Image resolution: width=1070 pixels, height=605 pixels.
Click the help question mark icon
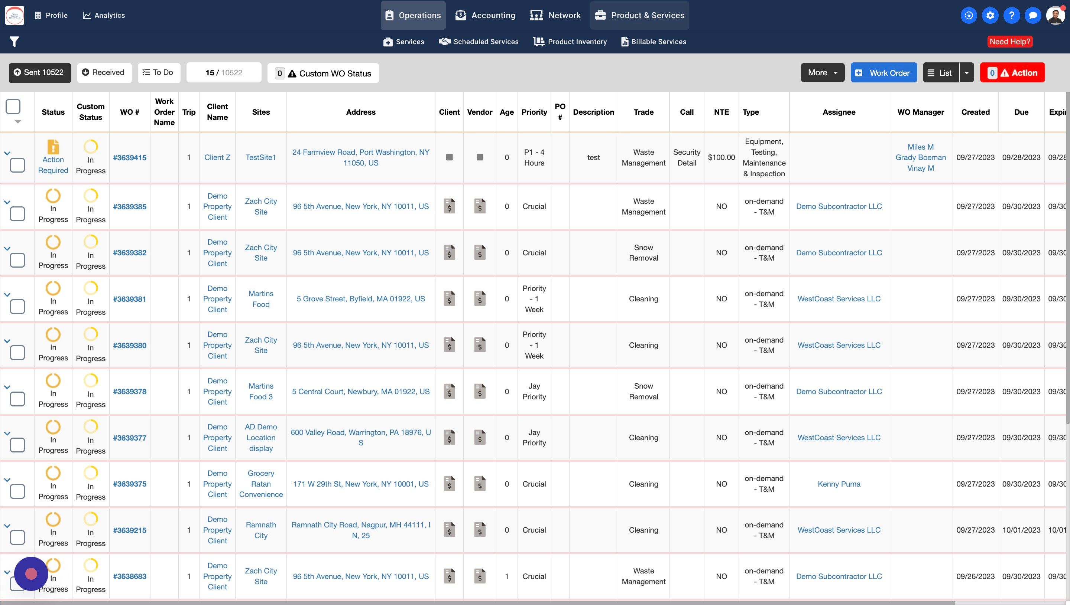(1011, 15)
